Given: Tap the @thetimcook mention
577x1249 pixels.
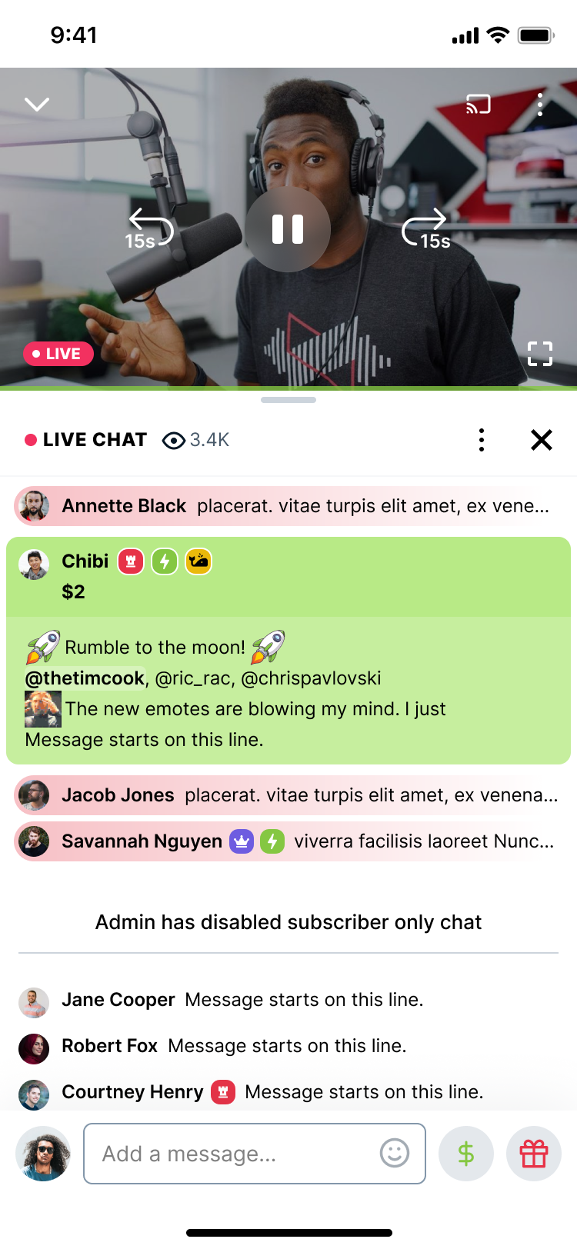Looking at the screenshot, I should pyautogui.click(x=85, y=678).
